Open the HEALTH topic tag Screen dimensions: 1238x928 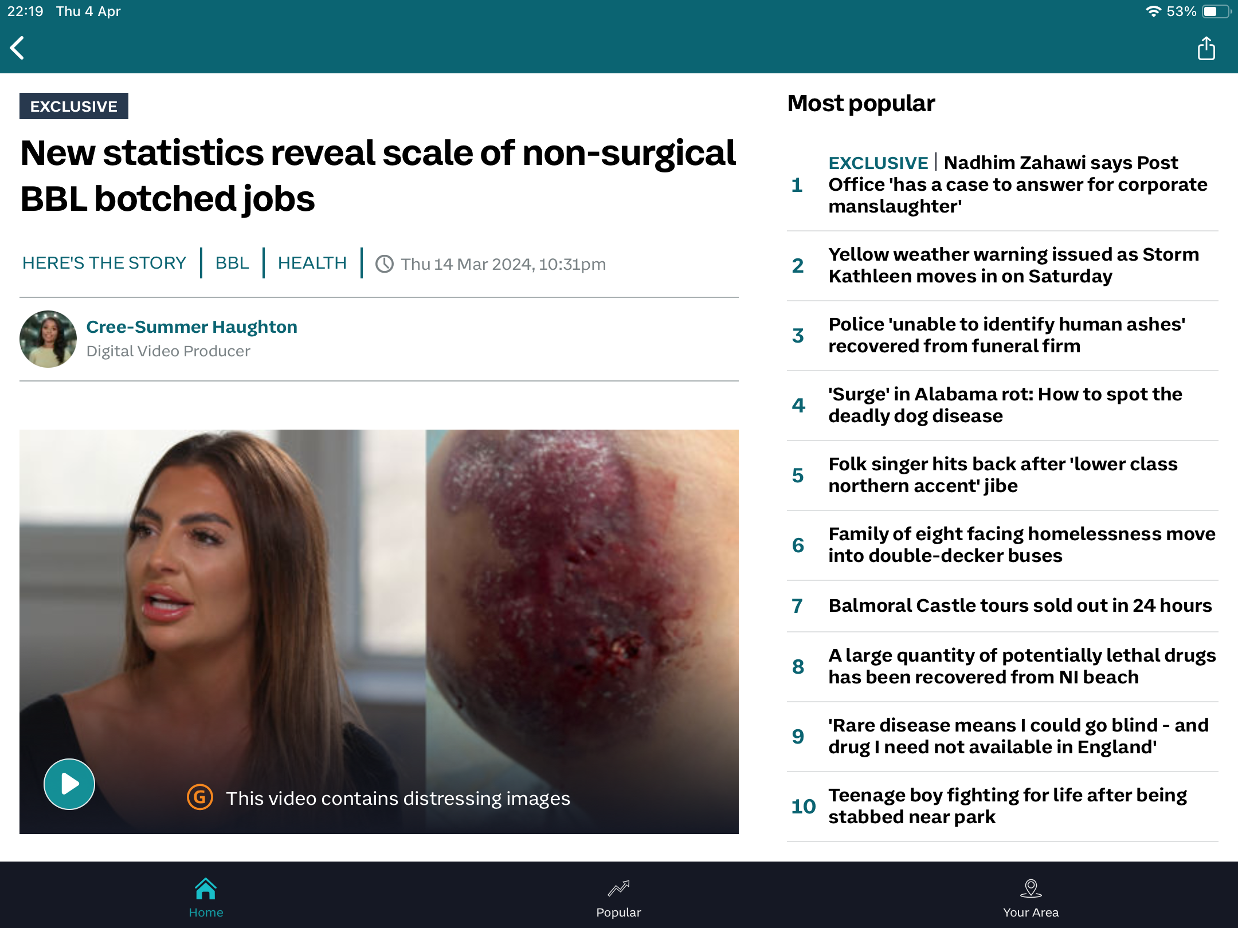pos(312,263)
